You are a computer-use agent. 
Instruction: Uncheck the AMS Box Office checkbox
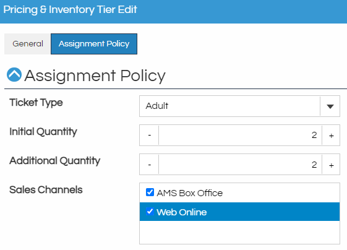[x=150, y=192]
